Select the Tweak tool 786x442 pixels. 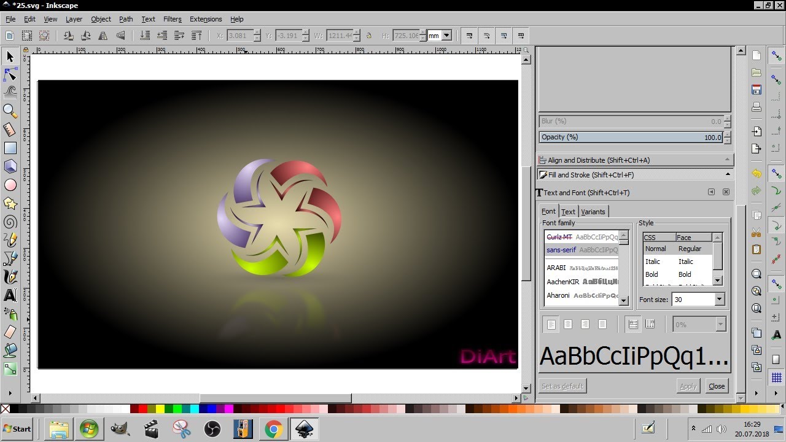10,93
